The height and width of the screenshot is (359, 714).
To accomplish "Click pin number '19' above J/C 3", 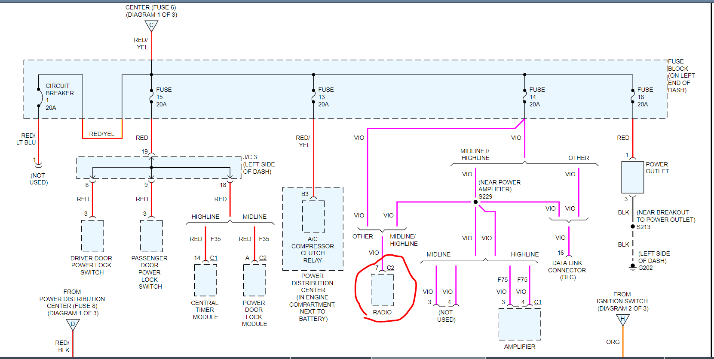I will (144, 151).
